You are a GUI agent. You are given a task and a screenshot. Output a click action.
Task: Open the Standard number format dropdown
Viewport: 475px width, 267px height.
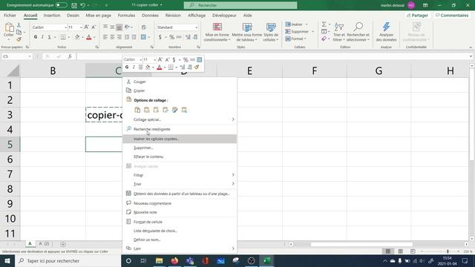[x=196, y=27]
